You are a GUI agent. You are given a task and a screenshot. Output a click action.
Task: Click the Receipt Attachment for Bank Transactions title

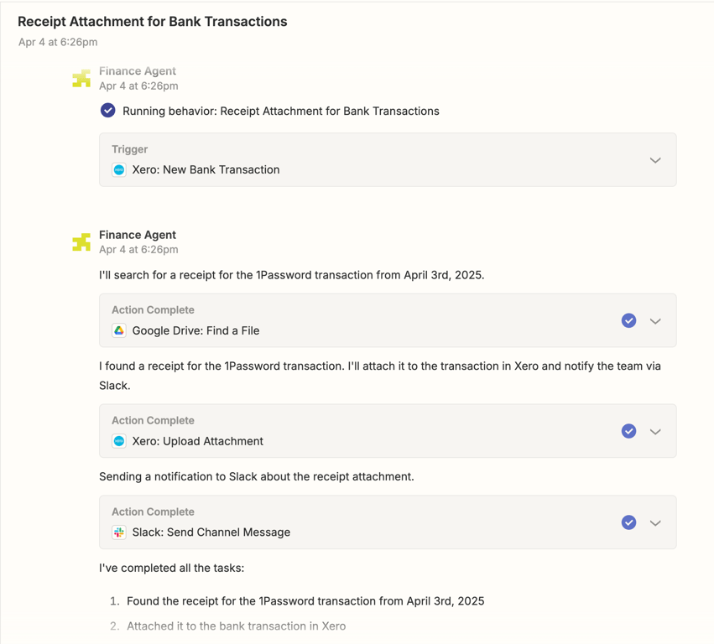click(x=153, y=22)
